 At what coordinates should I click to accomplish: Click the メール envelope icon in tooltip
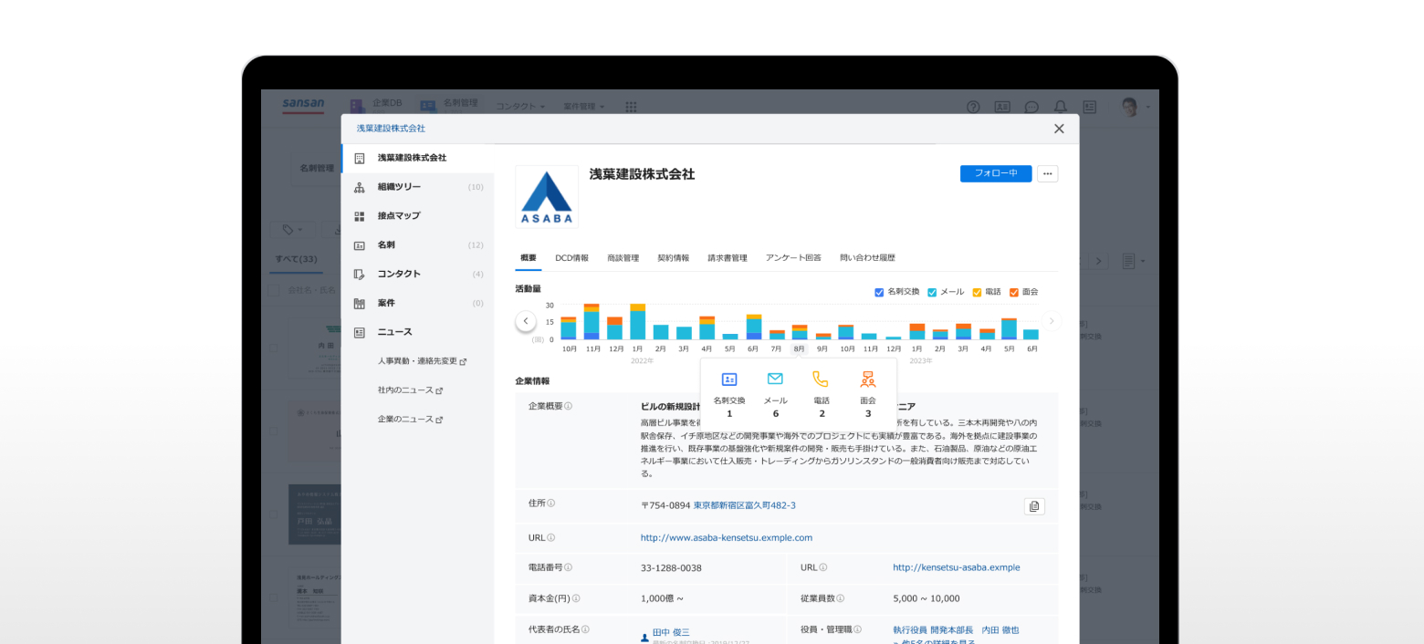(x=775, y=379)
